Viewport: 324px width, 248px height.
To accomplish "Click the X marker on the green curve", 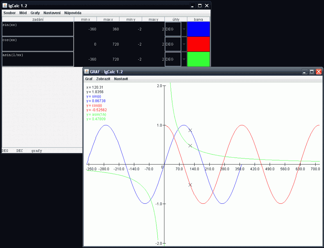I will tap(190, 146).
